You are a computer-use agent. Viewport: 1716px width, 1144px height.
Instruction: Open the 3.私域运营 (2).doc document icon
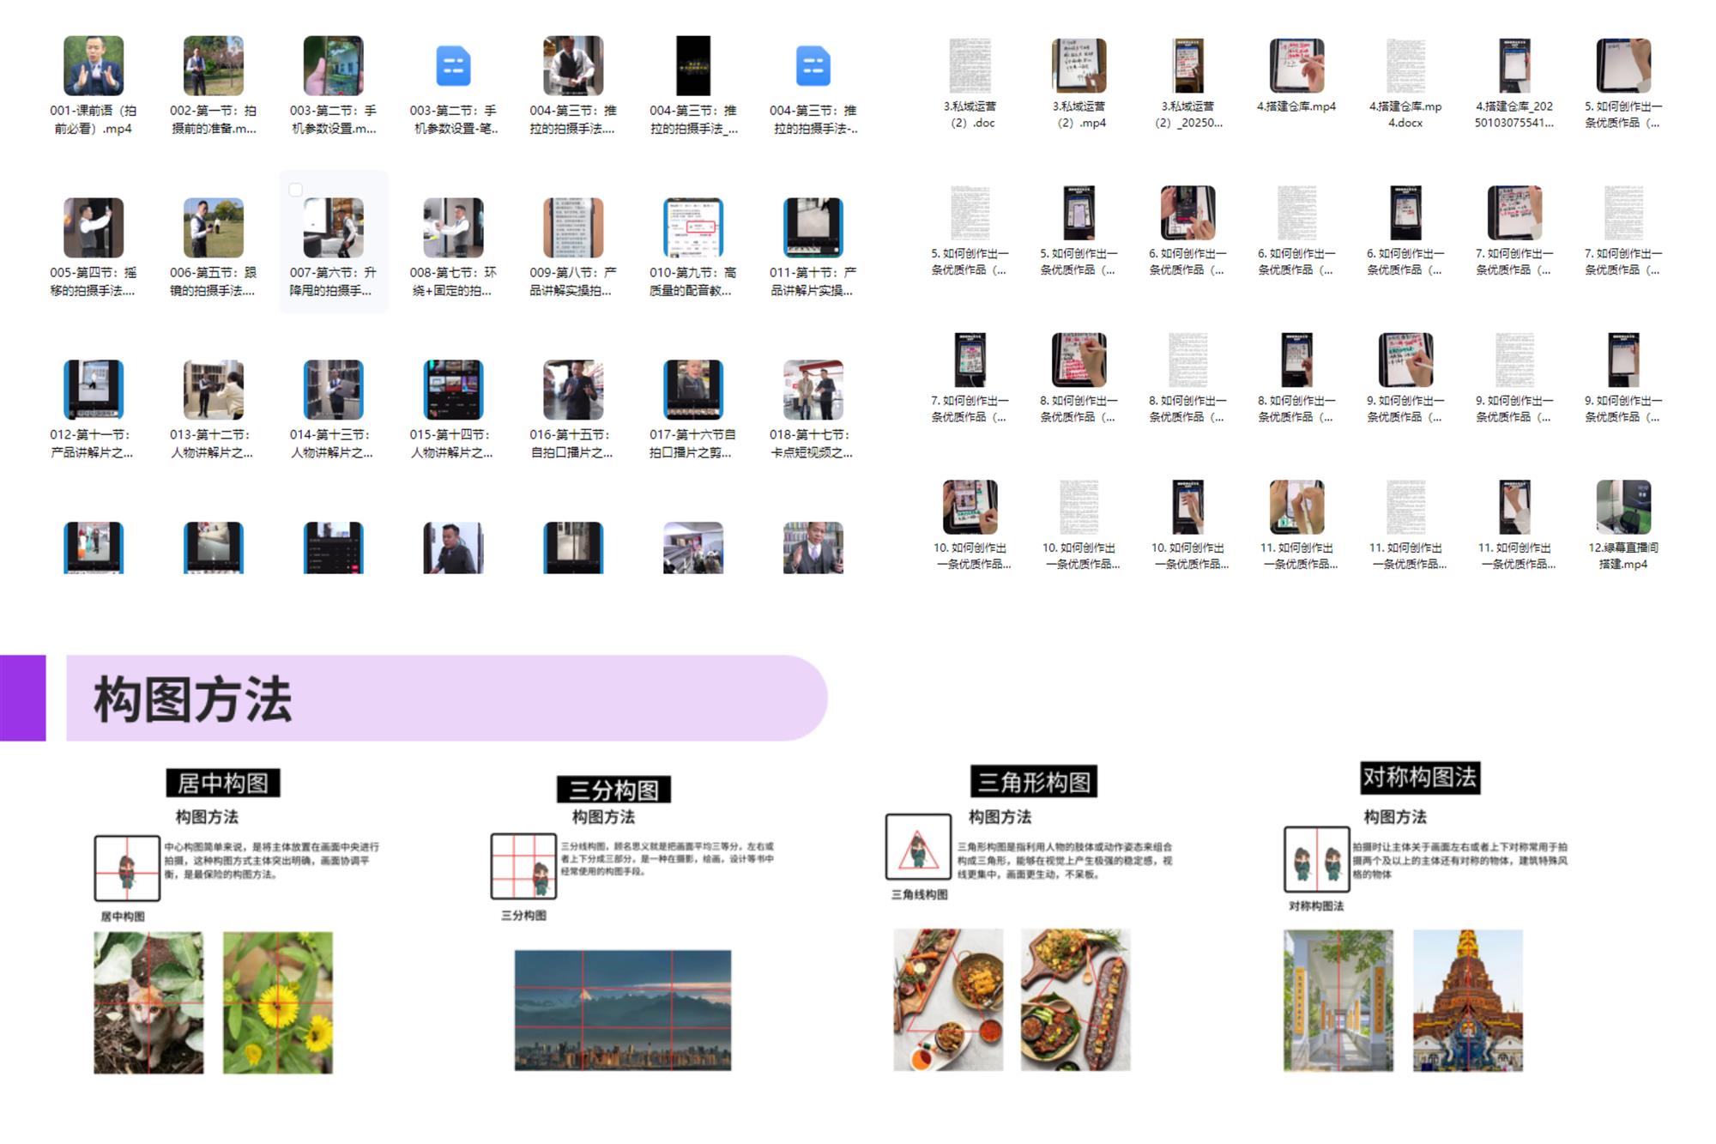point(970,65)
